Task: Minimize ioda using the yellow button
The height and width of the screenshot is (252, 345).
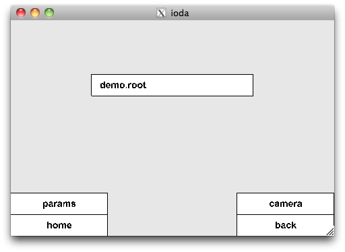Action: tap(35, 13)
